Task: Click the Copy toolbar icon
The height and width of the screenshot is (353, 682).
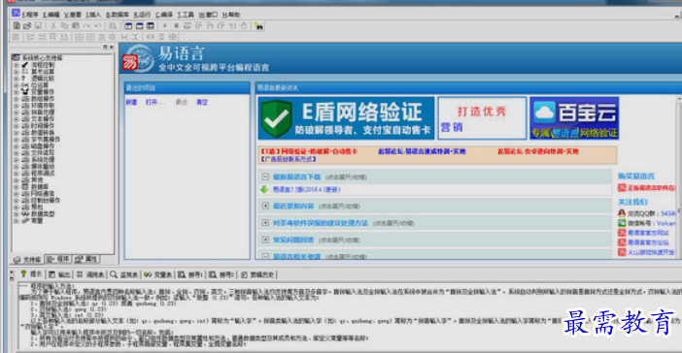Action: 64,26
